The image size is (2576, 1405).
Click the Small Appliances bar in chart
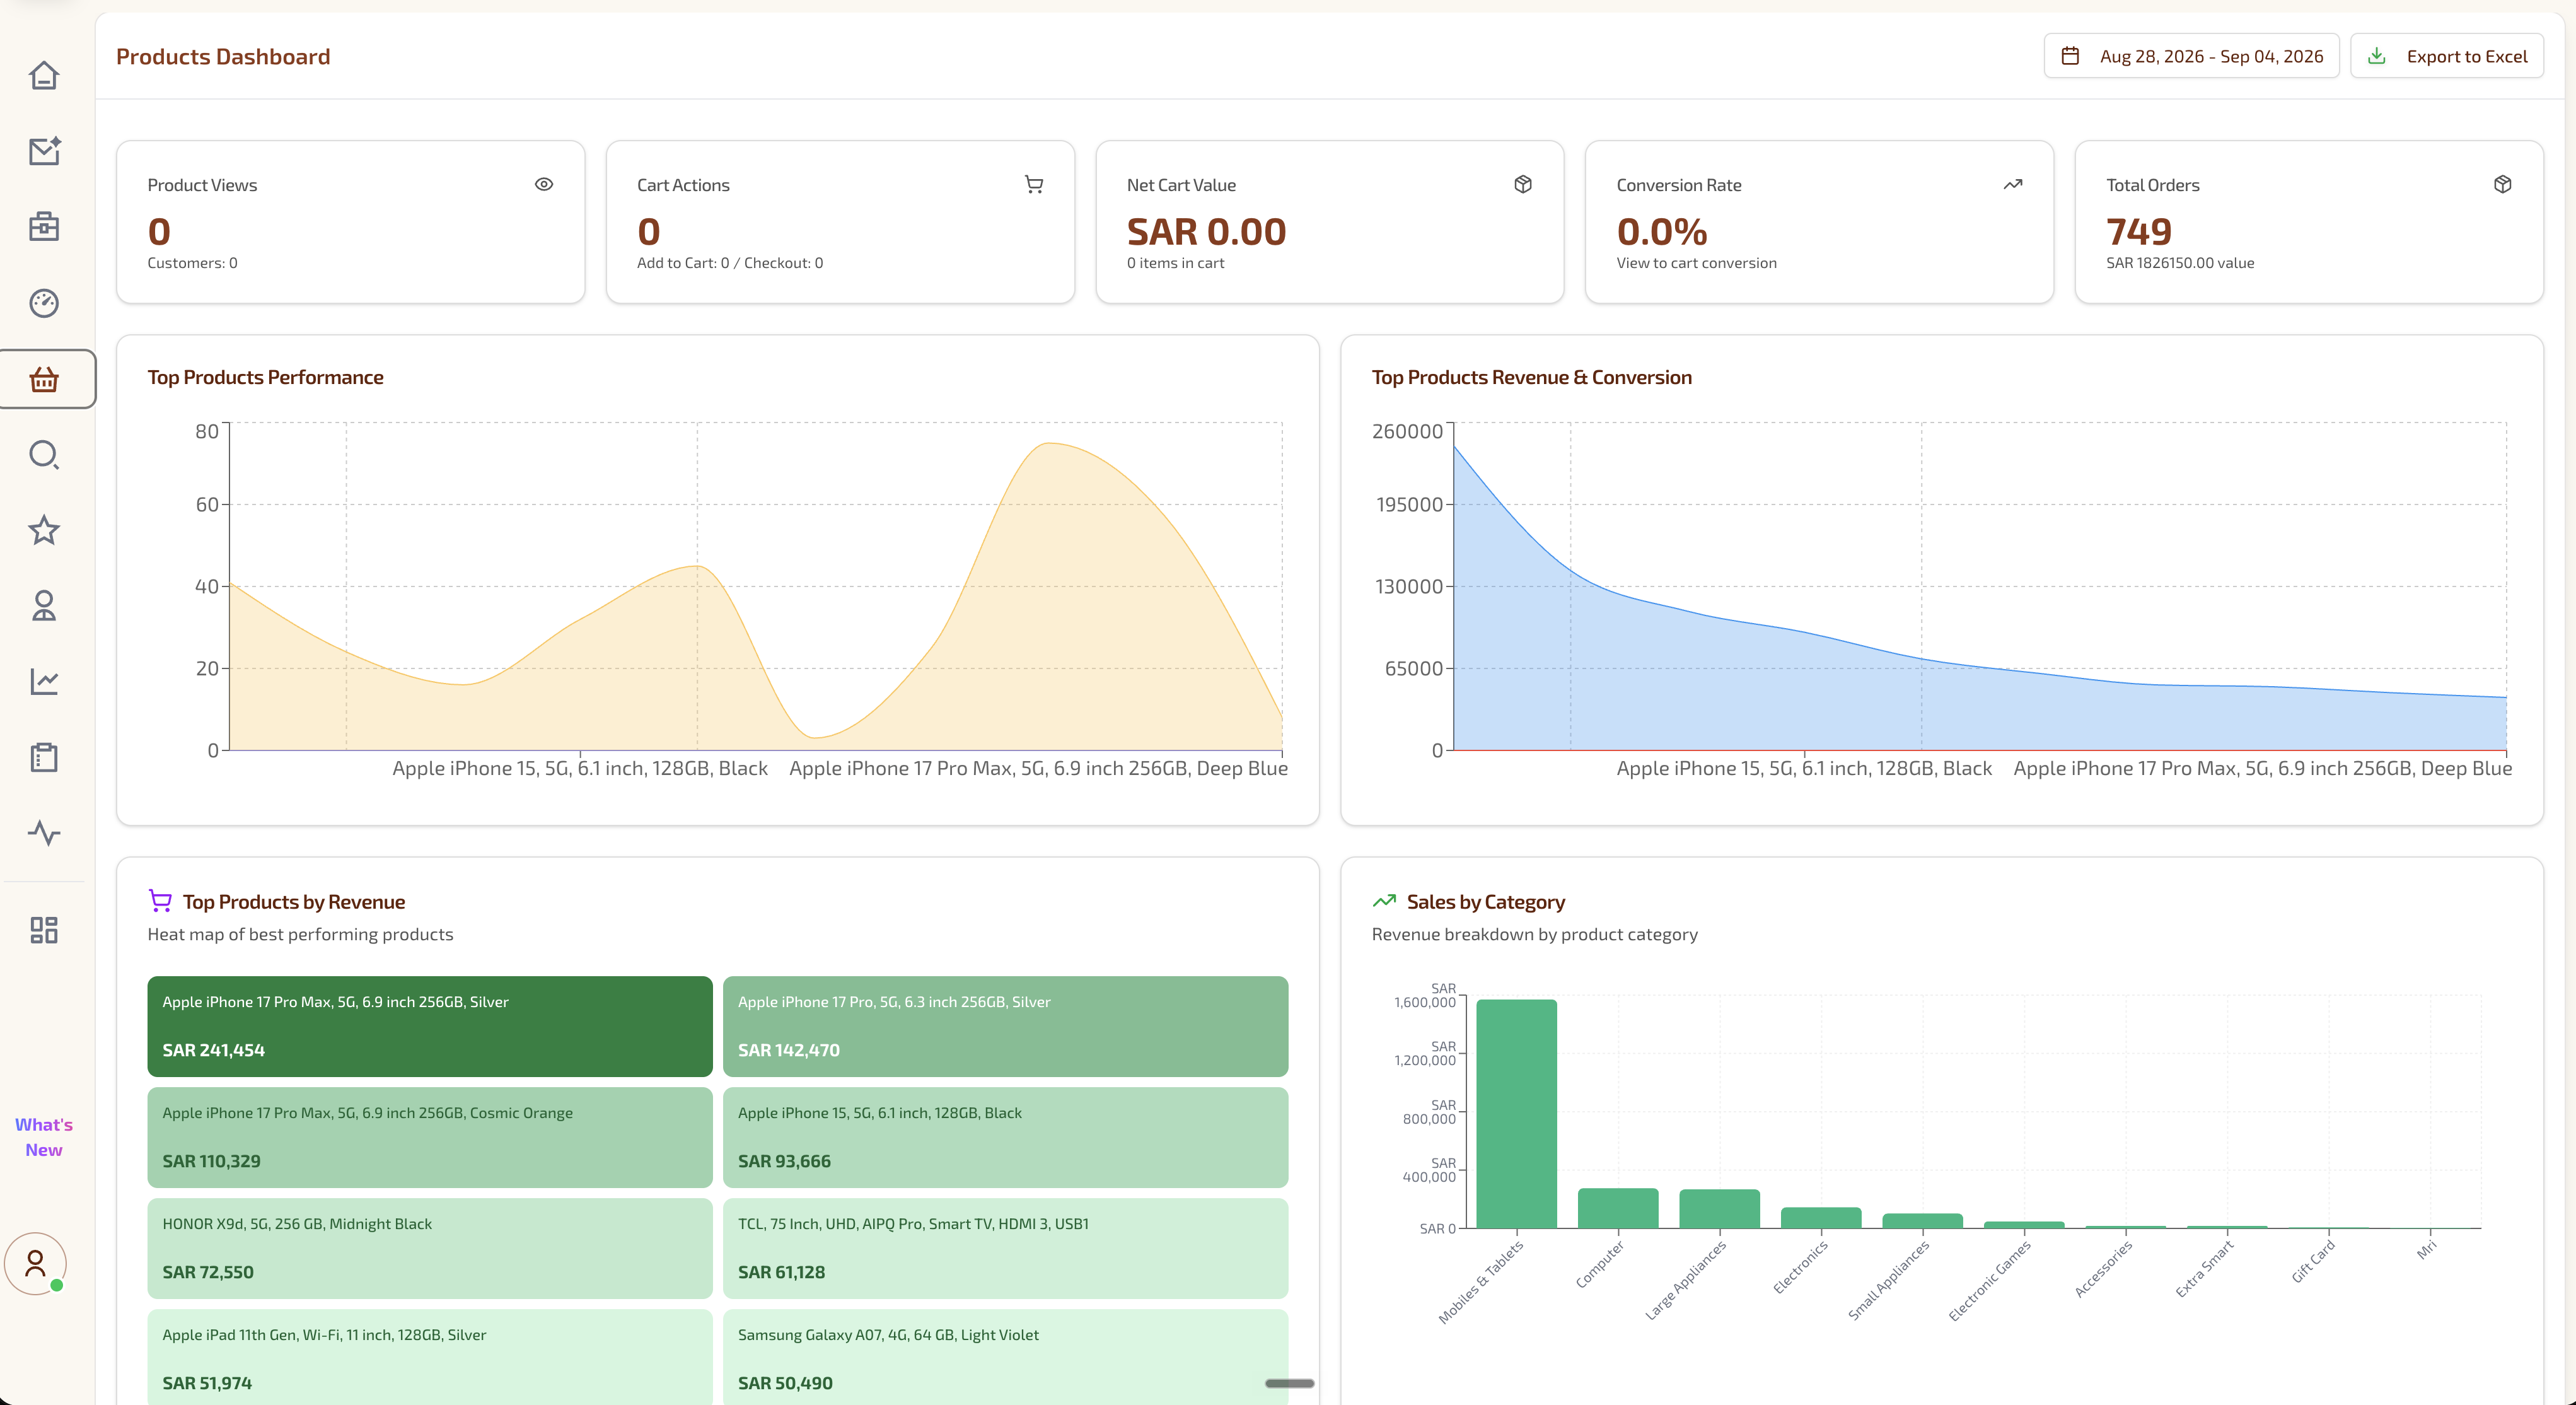pos(1922,1221)
